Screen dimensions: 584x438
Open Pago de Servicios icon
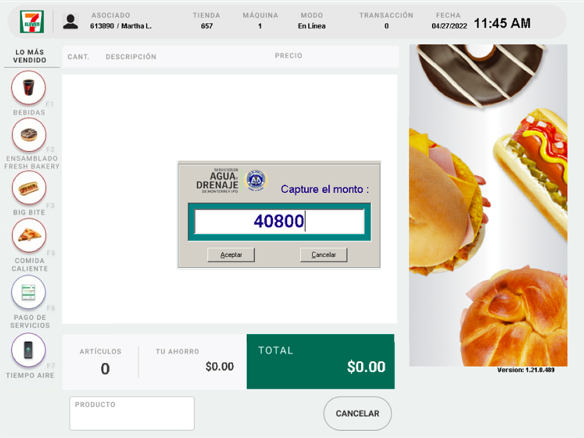(29, 292)
